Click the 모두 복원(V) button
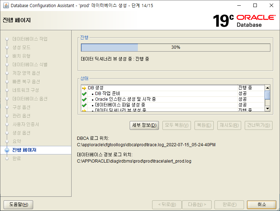This screenshot has width=280, height=211. 177,125
